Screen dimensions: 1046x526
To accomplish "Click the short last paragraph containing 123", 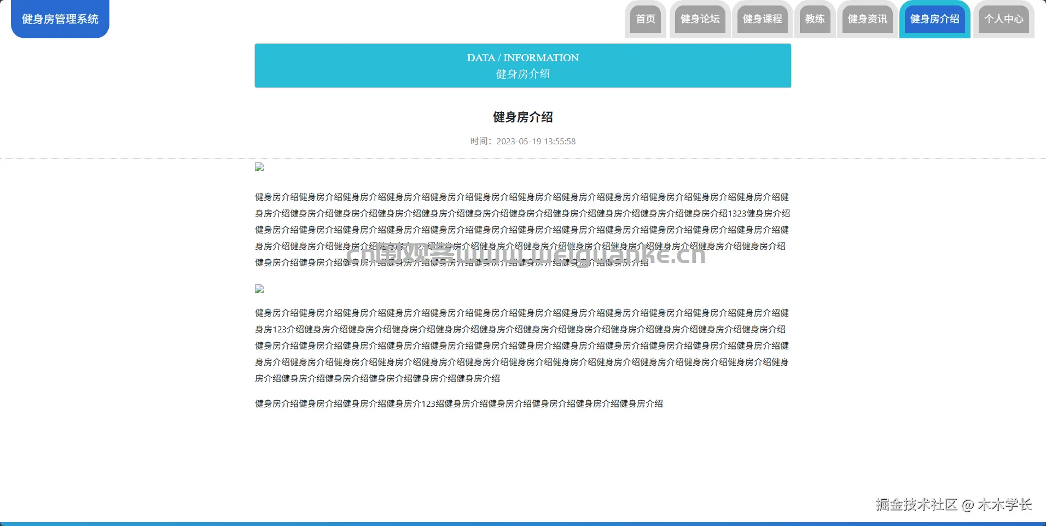I will click(x=458, y=404).
